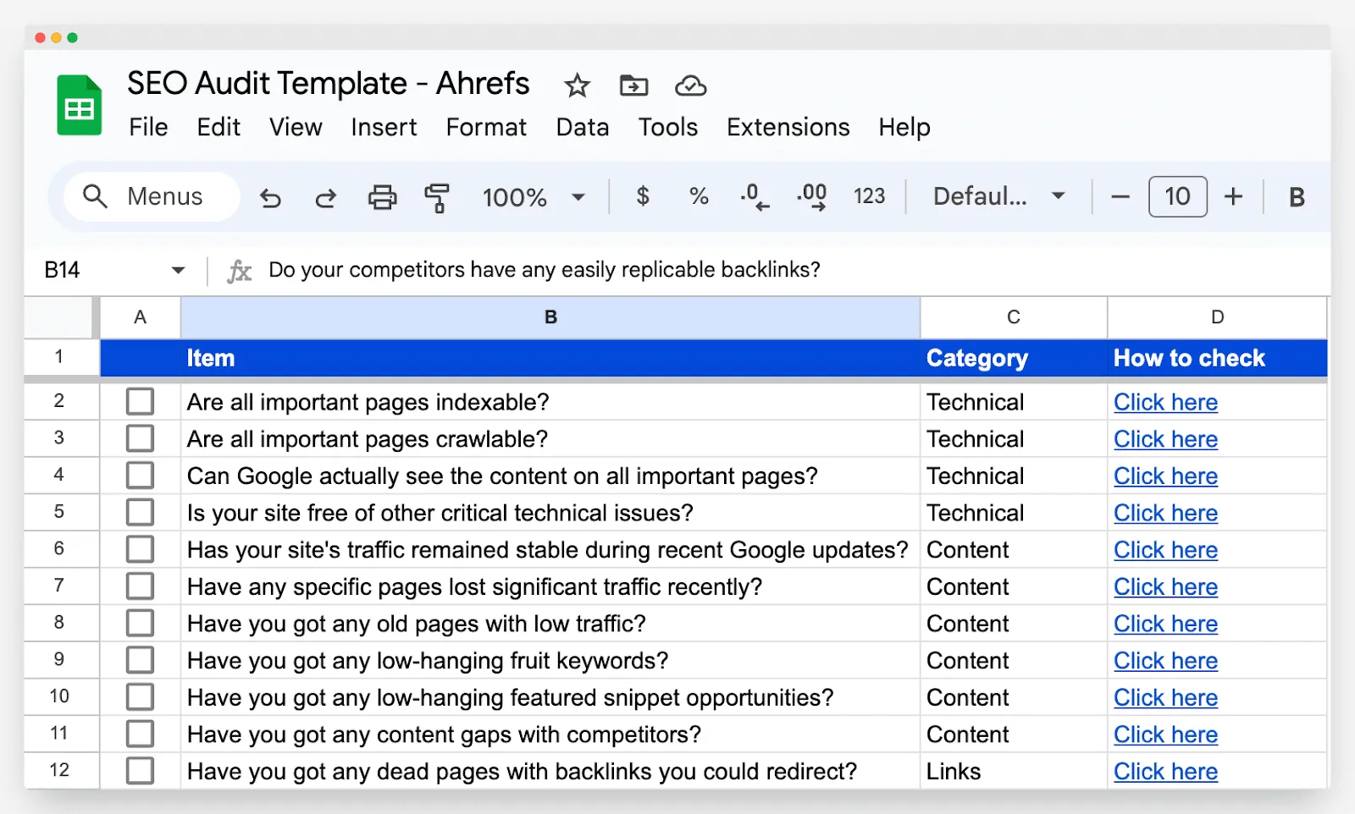Open the font selector dropdown

[x=1058, y=196]
